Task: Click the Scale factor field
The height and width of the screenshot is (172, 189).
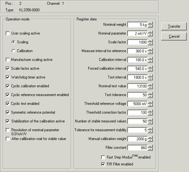Action: pos(137,42)
